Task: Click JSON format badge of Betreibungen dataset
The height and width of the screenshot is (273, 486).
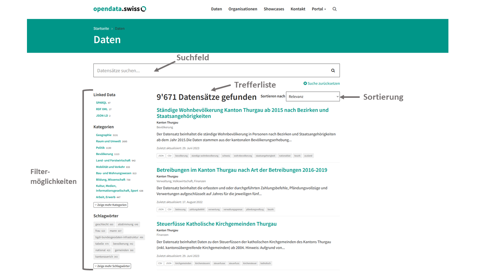Action: [x=161, y=209]
